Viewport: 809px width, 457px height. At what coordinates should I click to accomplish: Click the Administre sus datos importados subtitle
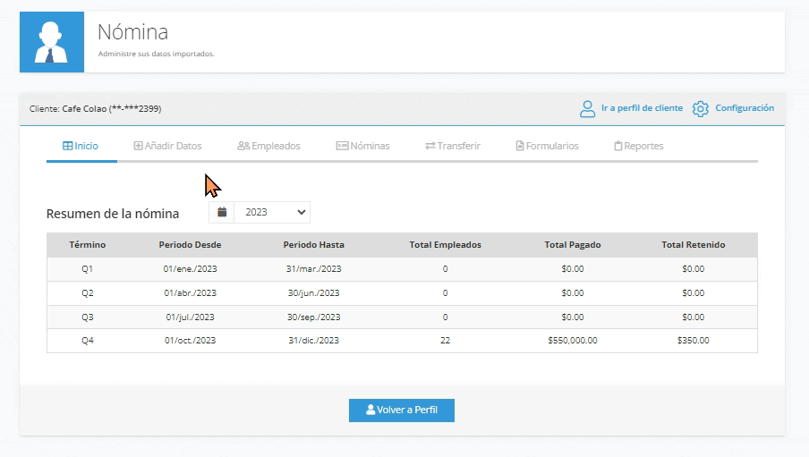(156, 54)
